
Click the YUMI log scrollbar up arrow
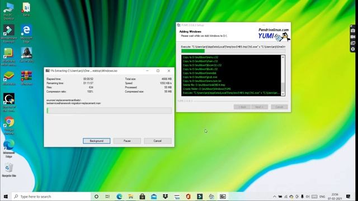(x=283, y=57)
